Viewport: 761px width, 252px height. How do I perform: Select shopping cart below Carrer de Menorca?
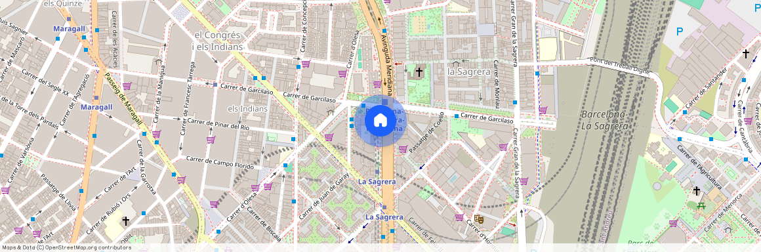(x=672, y=223)
